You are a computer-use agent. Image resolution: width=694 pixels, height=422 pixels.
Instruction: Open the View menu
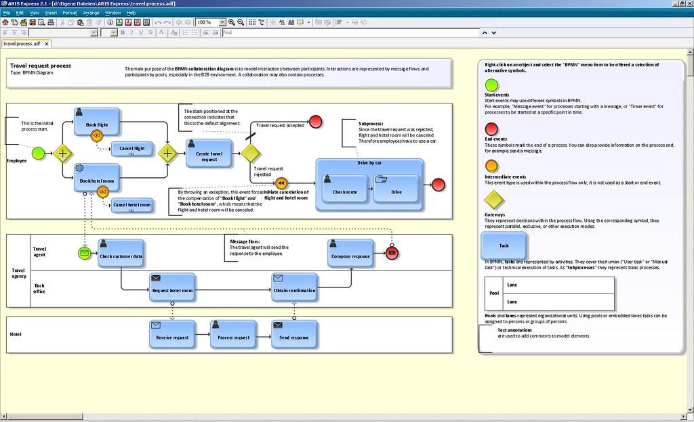pyautogui.click(x=35, y=13)
